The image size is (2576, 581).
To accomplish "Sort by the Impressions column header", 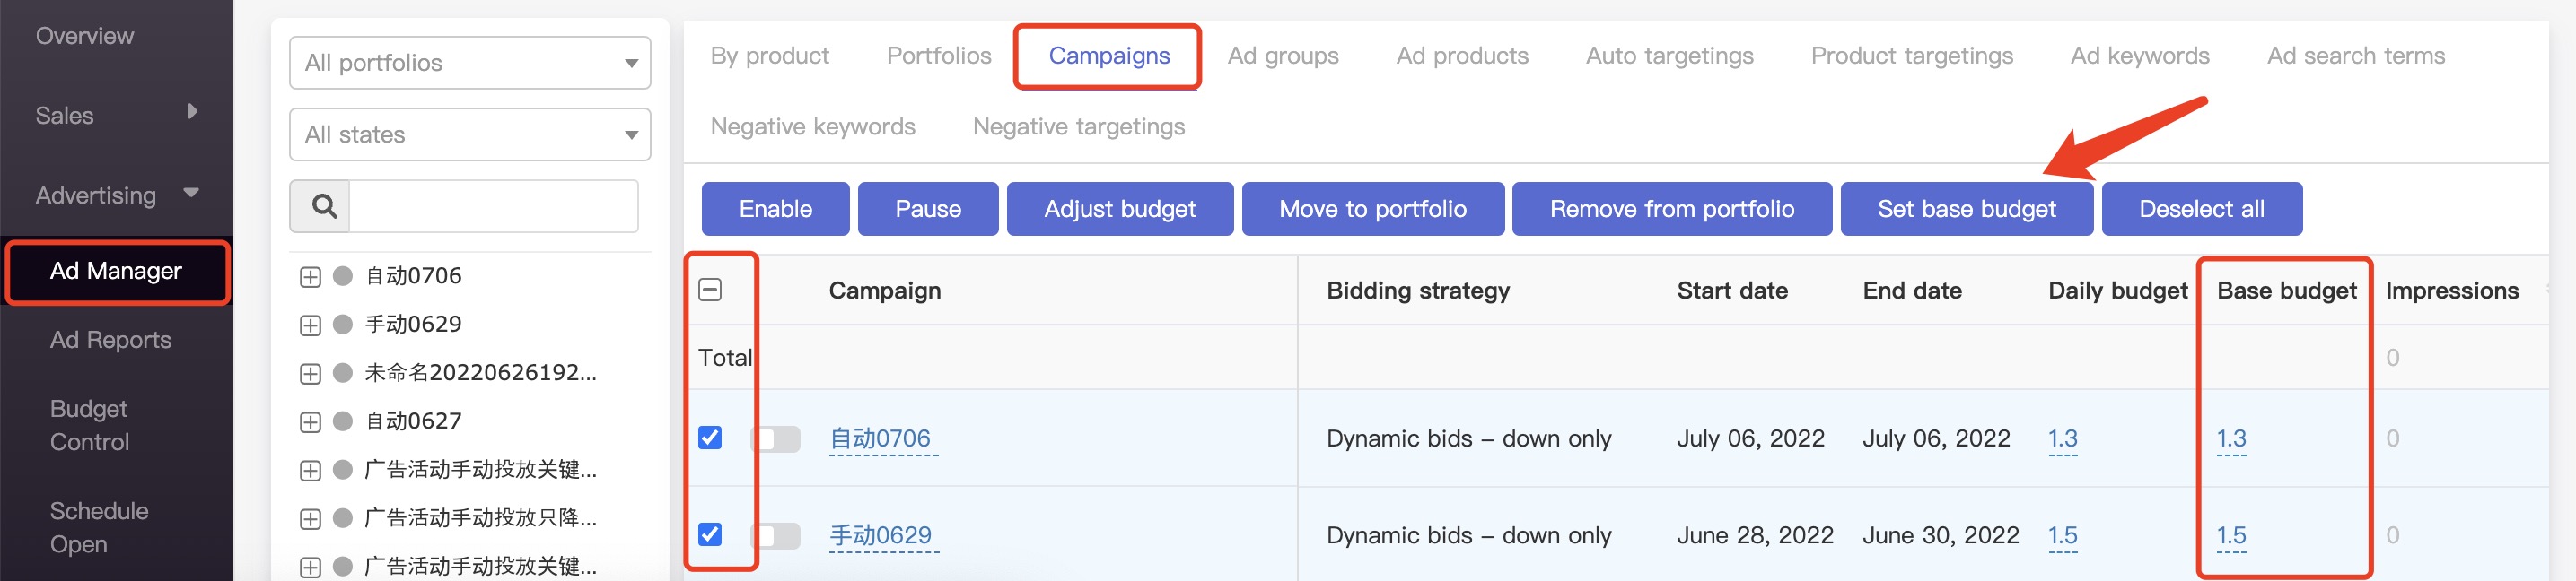I will coord(2452,290).
